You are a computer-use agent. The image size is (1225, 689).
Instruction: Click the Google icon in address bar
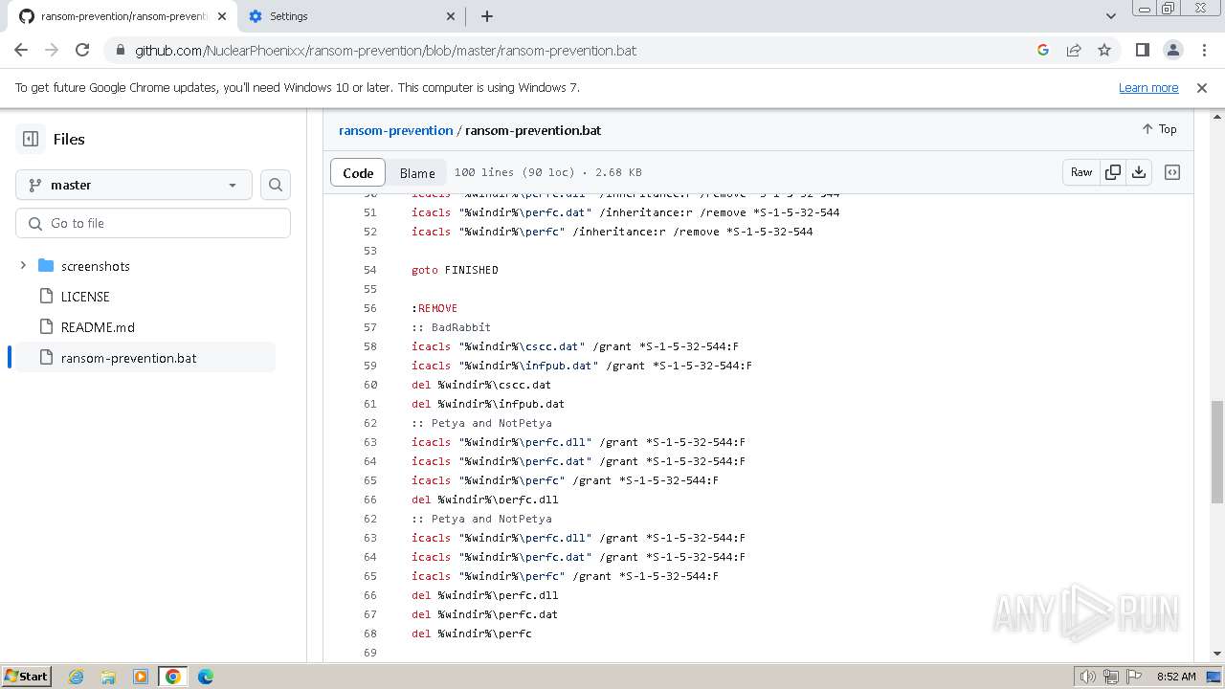1043,50
